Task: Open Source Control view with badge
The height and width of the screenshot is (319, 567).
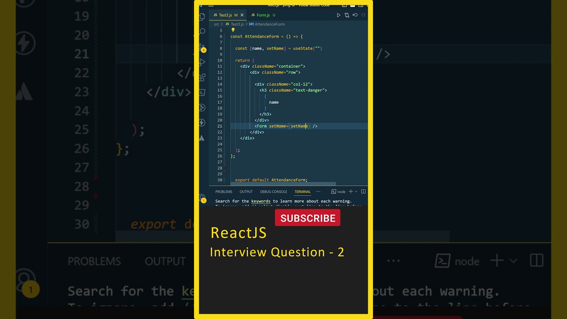Action: tap(202, 47)
